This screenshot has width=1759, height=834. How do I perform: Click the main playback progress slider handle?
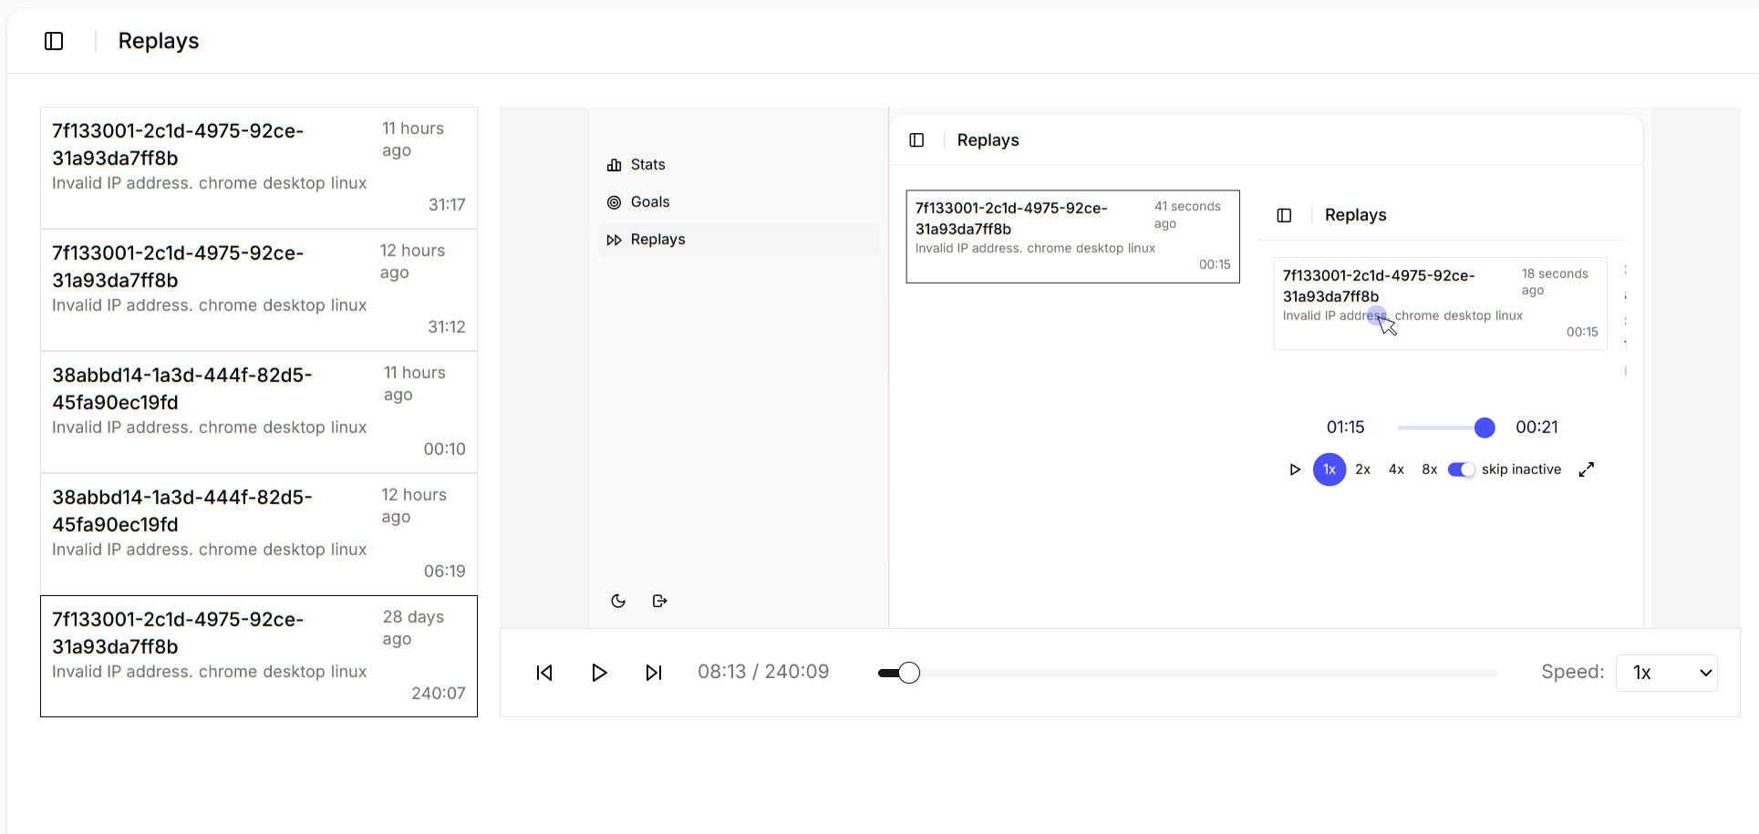pyautogui.click(x=908, y=673)
